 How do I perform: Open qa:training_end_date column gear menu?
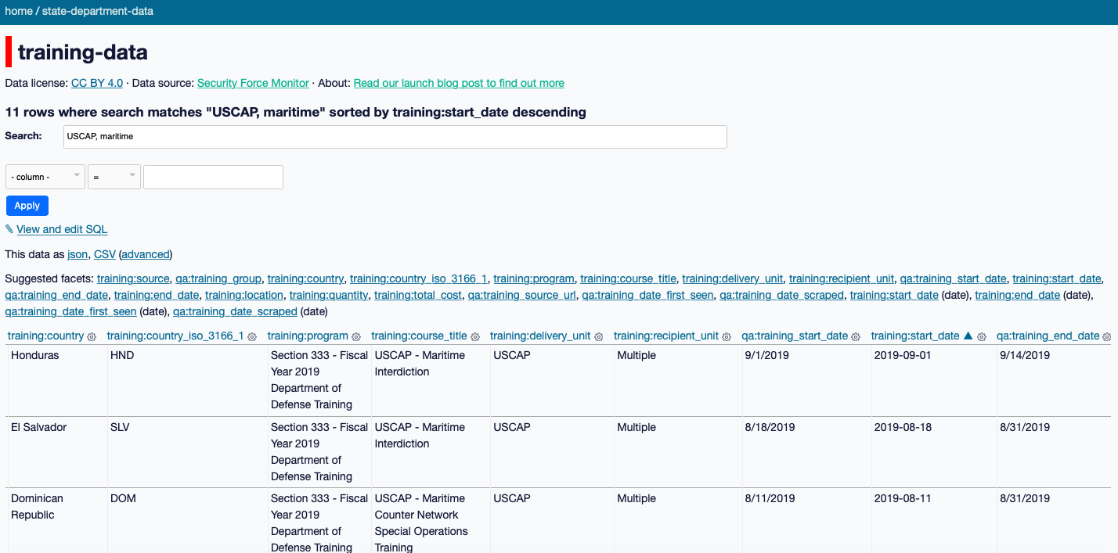coord(1106,337)
